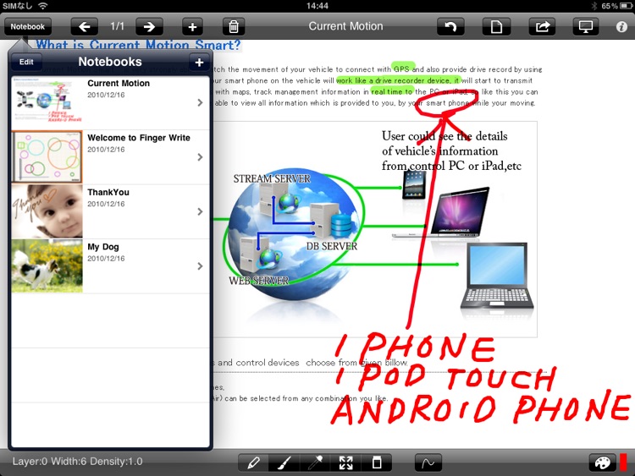Tap the 14:44 clock
This screenshot has height=476, width=635.
(x=317, y=6)
